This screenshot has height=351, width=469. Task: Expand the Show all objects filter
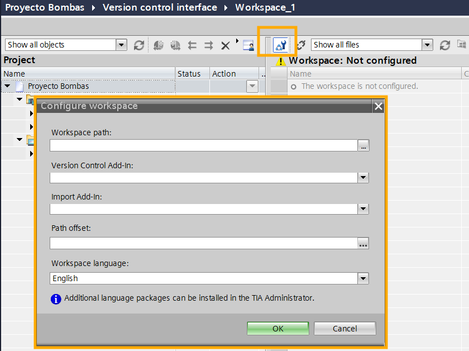pos(122,45)
